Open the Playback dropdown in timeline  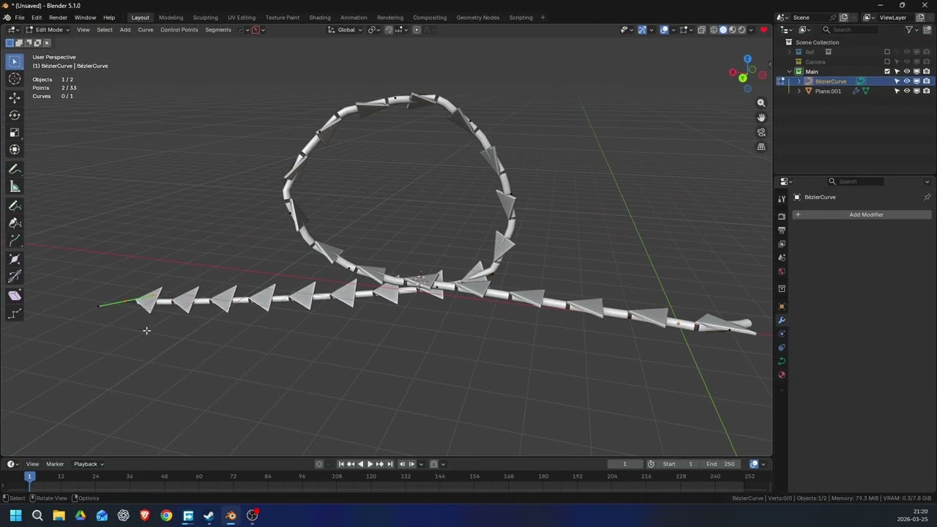tap(89, 464)
